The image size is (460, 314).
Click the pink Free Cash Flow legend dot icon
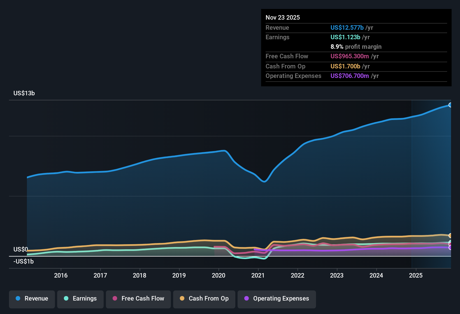115,299
